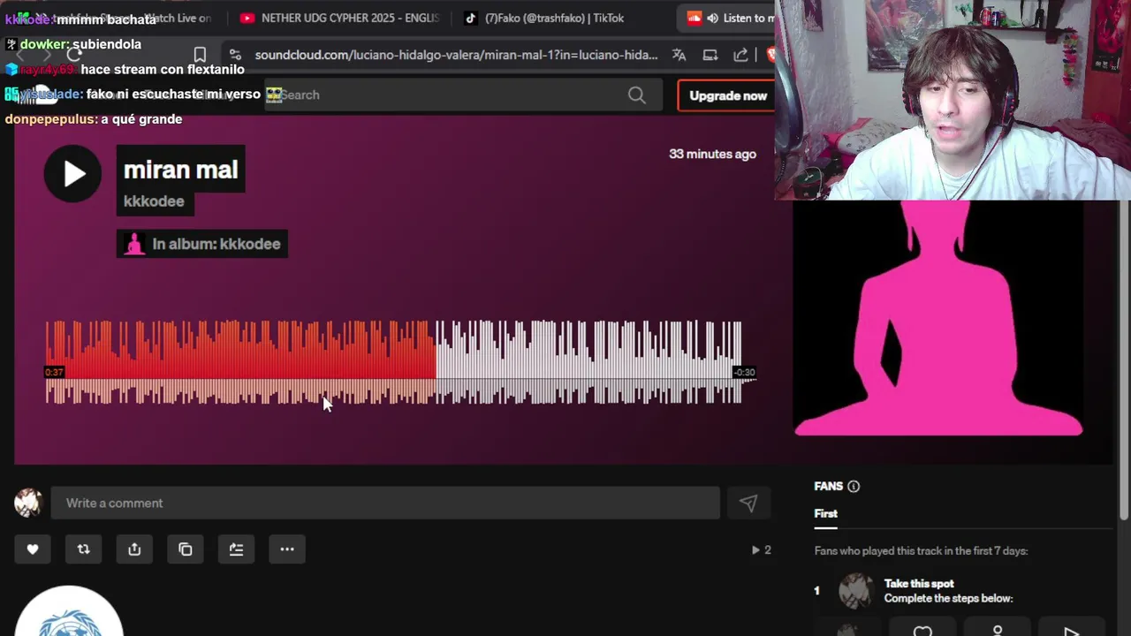The image size is (1131, 636).
Task: Click the translate page icon in address bar
Action: [x=679, y=55]
